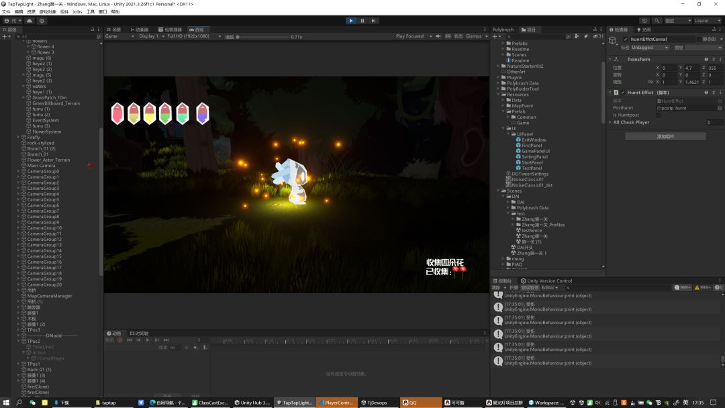Click the Step frame button
This screenshot has width=725, height=408.
tap(374, 21)
